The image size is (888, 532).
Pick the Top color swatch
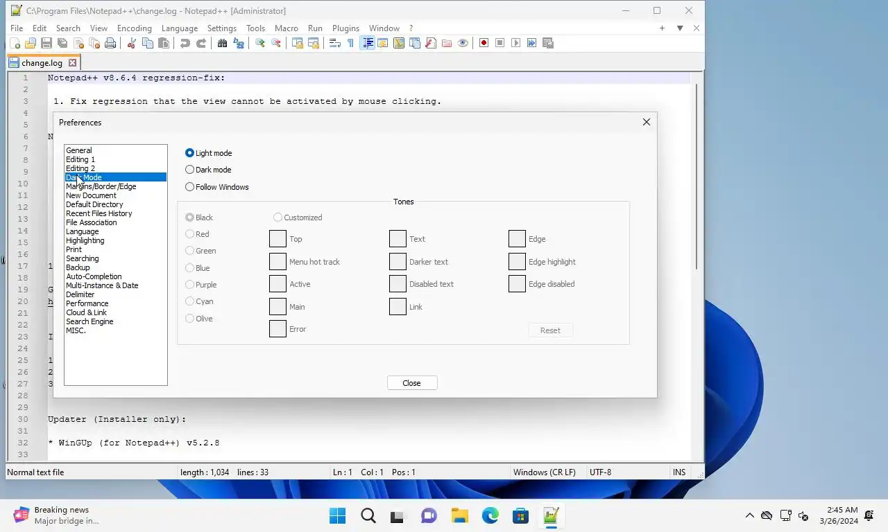[x=277, y=239]
